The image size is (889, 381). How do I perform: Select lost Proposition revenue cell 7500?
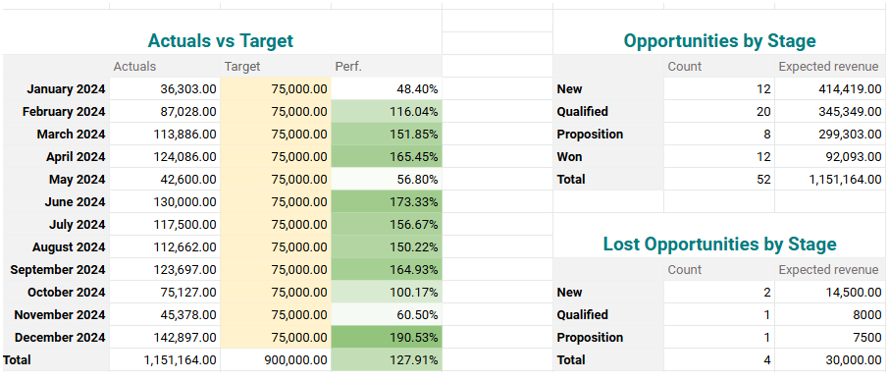click(830, 338)
